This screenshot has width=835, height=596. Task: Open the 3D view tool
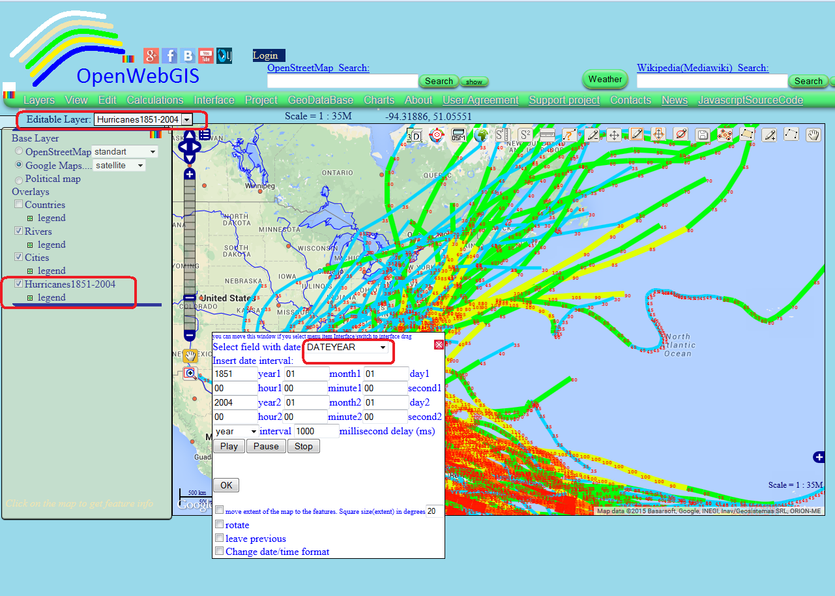click(414, 136)
